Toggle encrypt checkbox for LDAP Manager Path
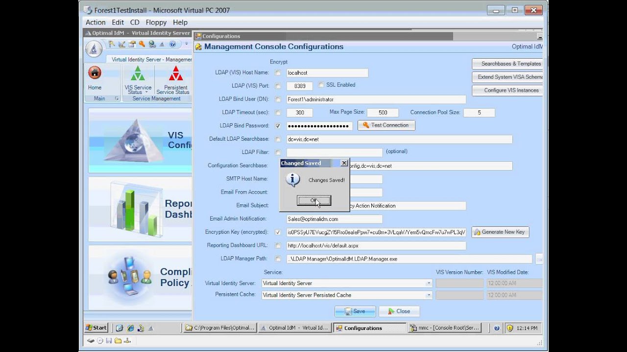This screenshot has width=627, height=352. (278, 259)
